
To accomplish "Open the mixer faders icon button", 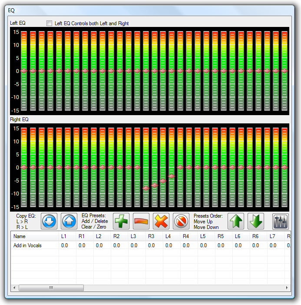I will pos(281,221).
